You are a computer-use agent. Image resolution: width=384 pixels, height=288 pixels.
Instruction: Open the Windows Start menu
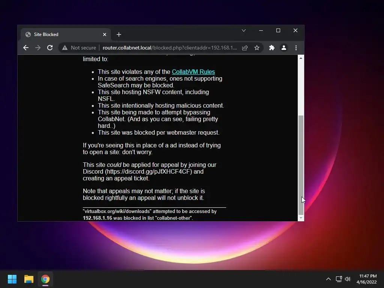(12, 279)
